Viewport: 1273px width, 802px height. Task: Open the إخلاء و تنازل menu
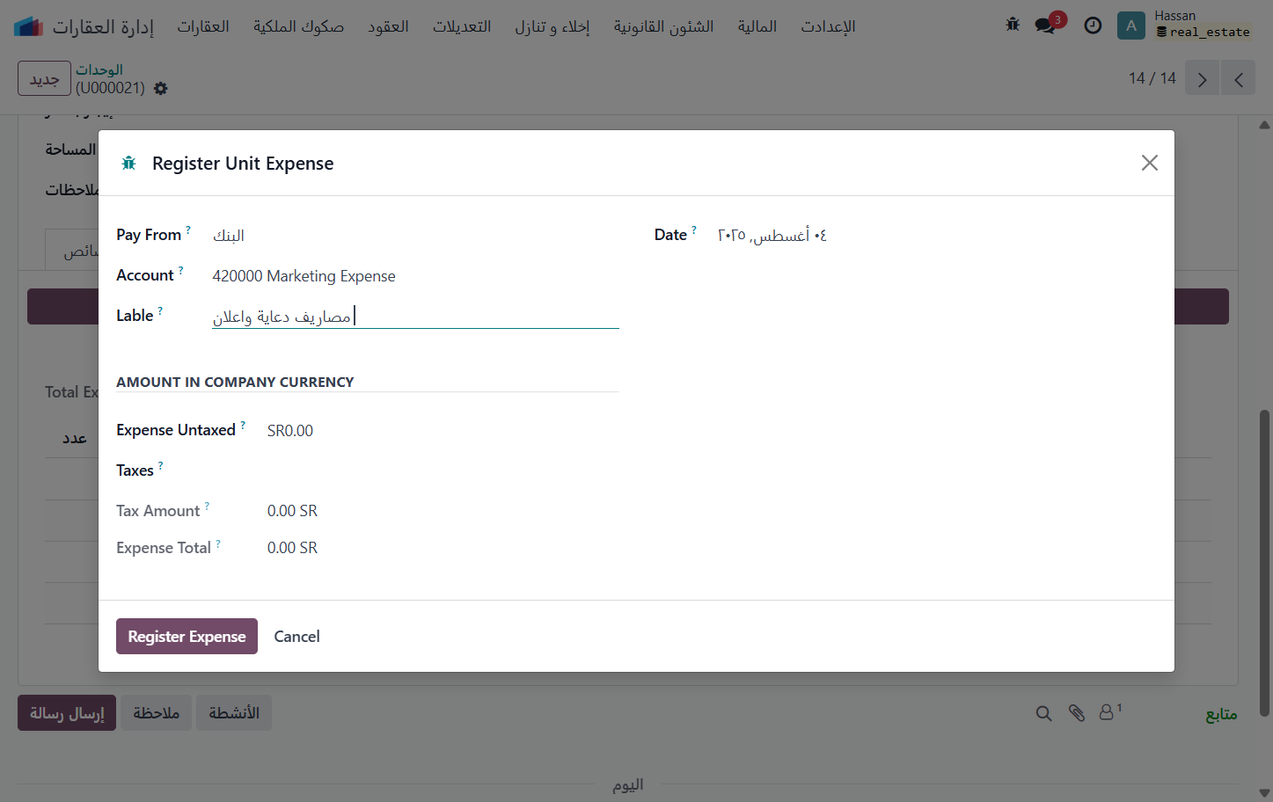click(552, 26)
